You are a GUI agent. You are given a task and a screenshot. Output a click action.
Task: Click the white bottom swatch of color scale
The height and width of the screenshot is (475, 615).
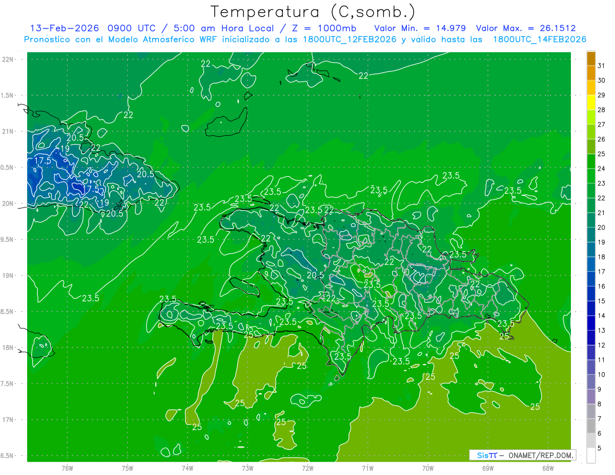click(591, 456)
